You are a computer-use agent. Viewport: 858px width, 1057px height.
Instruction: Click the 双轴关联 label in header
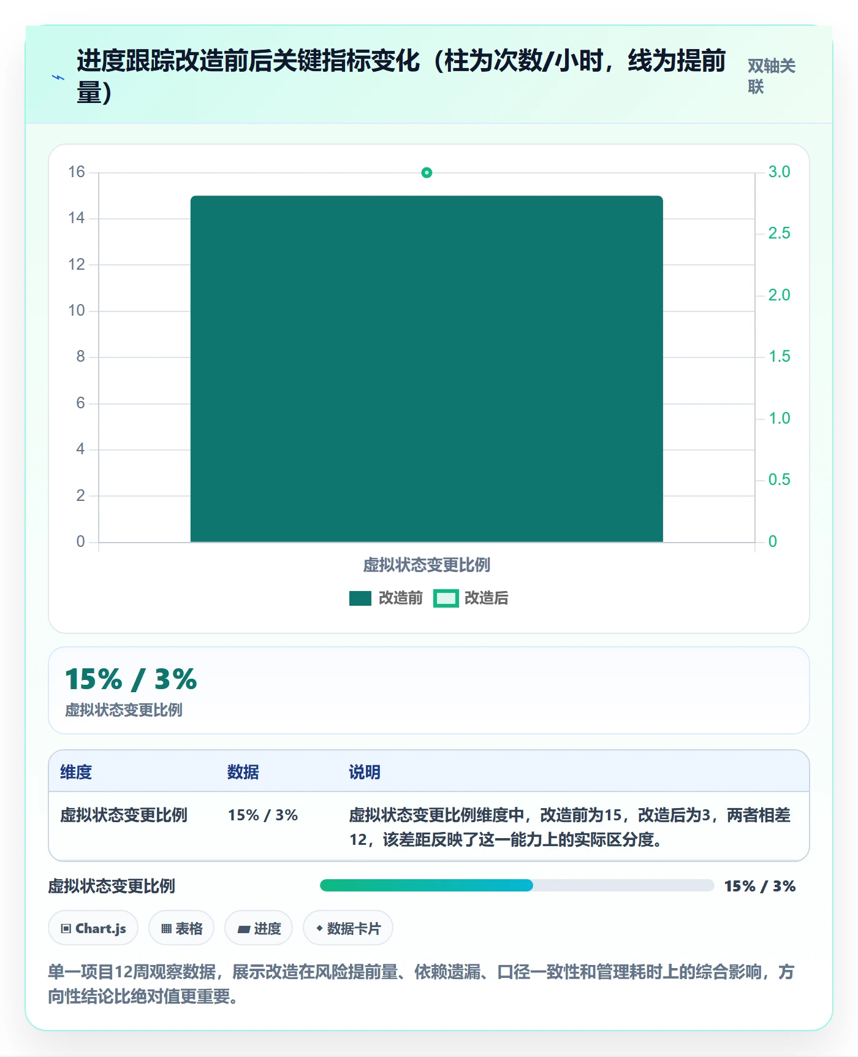(772, 76)
